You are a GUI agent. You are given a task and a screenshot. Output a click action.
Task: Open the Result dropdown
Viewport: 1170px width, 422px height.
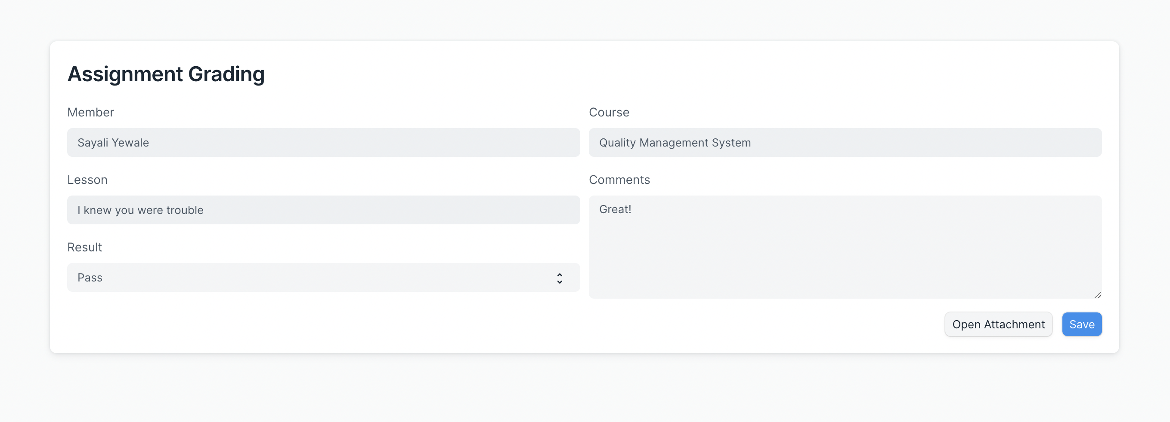(323, 277)
